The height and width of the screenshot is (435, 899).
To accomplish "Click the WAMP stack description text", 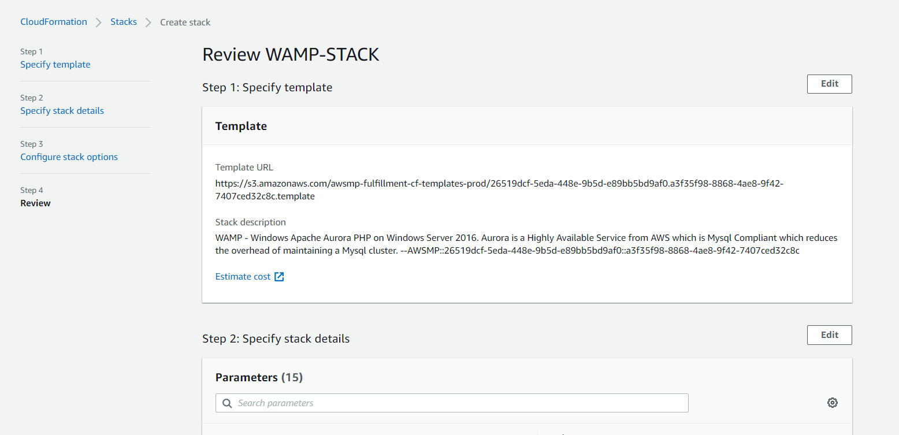I will (526, 244).
